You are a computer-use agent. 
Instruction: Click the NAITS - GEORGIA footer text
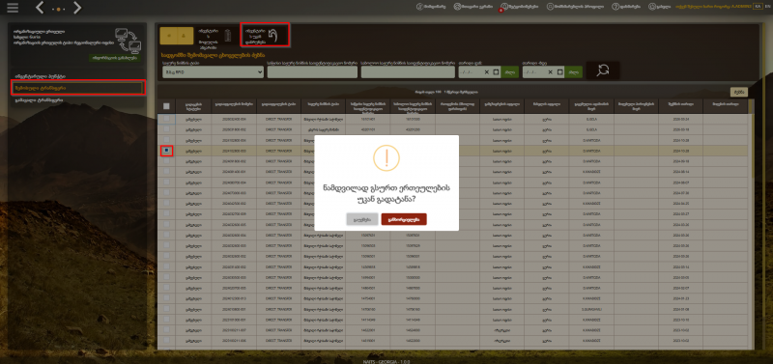386,361
